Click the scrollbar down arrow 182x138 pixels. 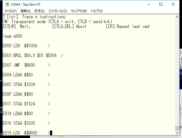click(177, 133)
